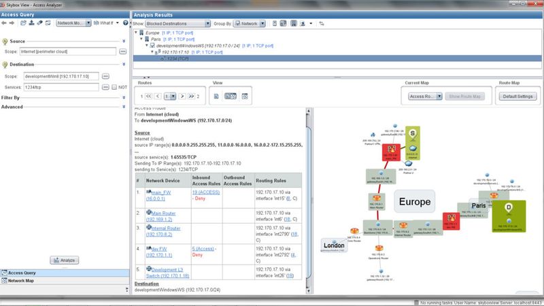Open the 5 (Access) rule link
This screenshot has width=544, height=306.
pyautogui.click(x=203, y=249)
